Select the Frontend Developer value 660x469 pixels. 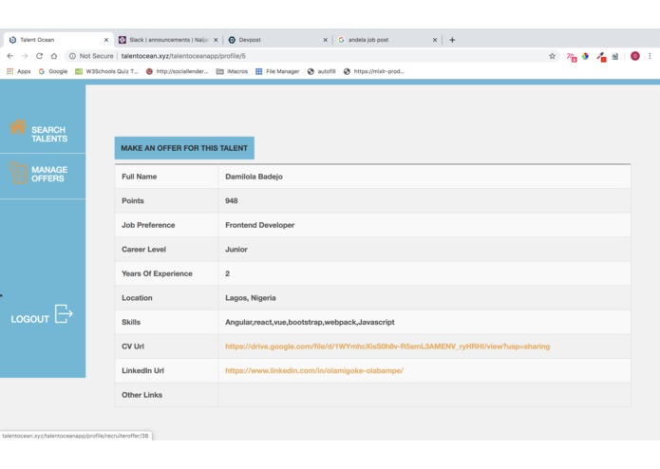(259, 225)
